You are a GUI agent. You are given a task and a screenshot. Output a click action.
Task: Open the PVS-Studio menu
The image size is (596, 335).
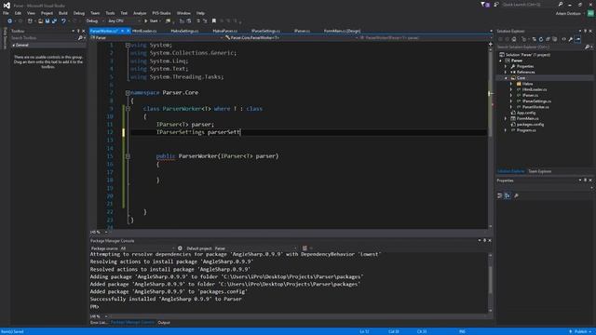[161, 13]
